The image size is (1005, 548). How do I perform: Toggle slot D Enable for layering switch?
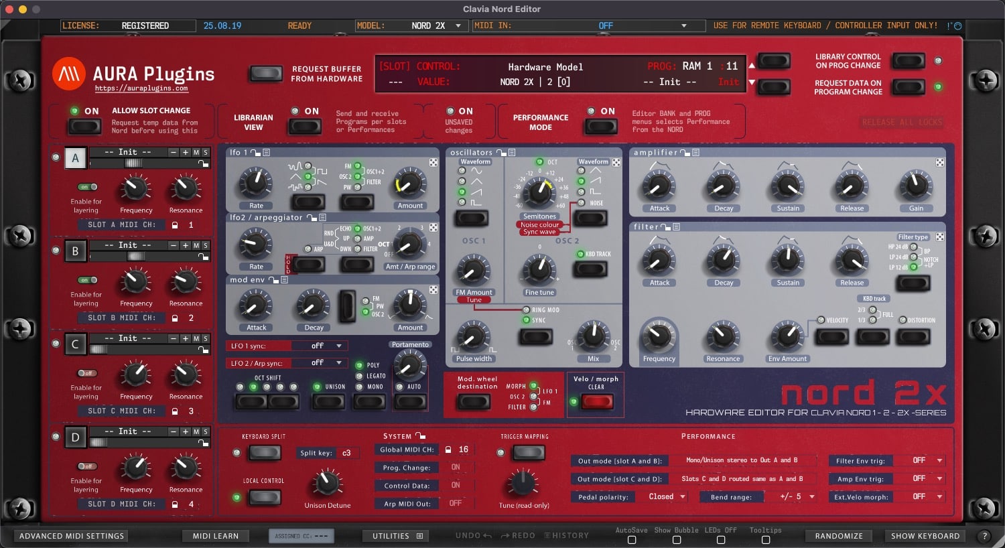pos(87,466)
